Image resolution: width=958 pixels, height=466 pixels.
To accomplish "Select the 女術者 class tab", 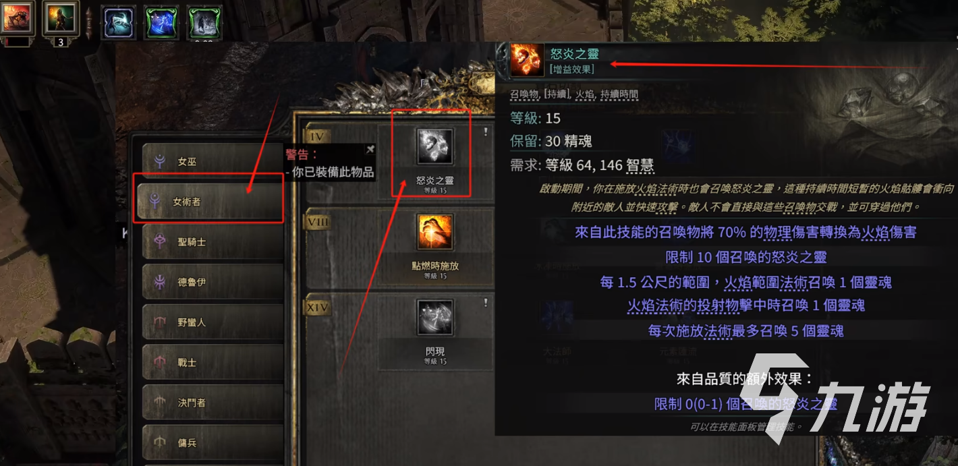I will pyautogui.click(x=210, y=200).
